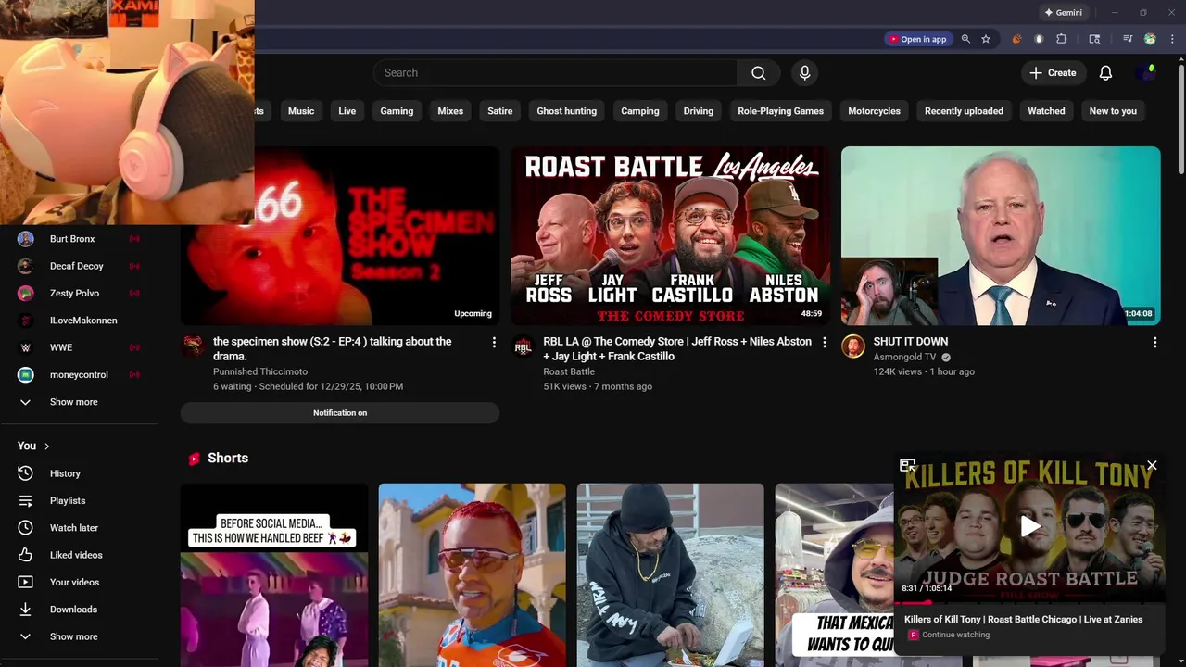This screenshot has height=667, width=1186.
Task: Open Zesty Polvo channel subscription
Action: [x=79, y=293]
